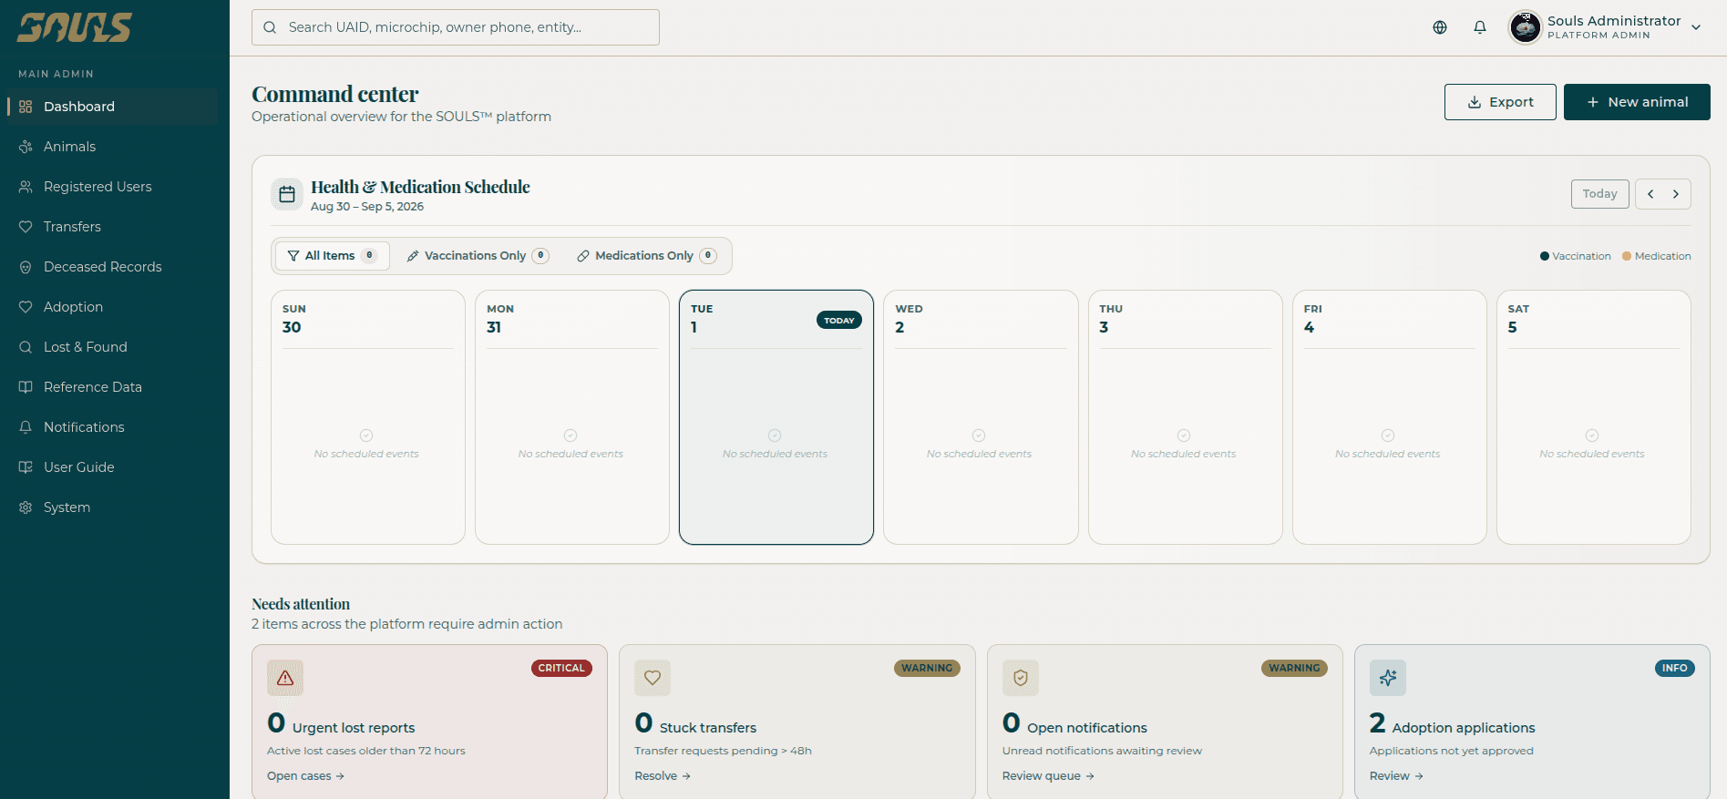Screen dimensions: 1727x799
Task: Open cases link on Urgent lost reports
Action: 305,776
